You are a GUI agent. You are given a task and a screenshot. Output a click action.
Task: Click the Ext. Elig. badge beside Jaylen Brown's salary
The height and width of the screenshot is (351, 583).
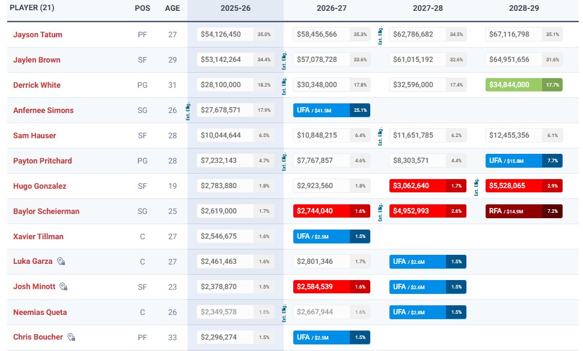[x=284, y=60]
